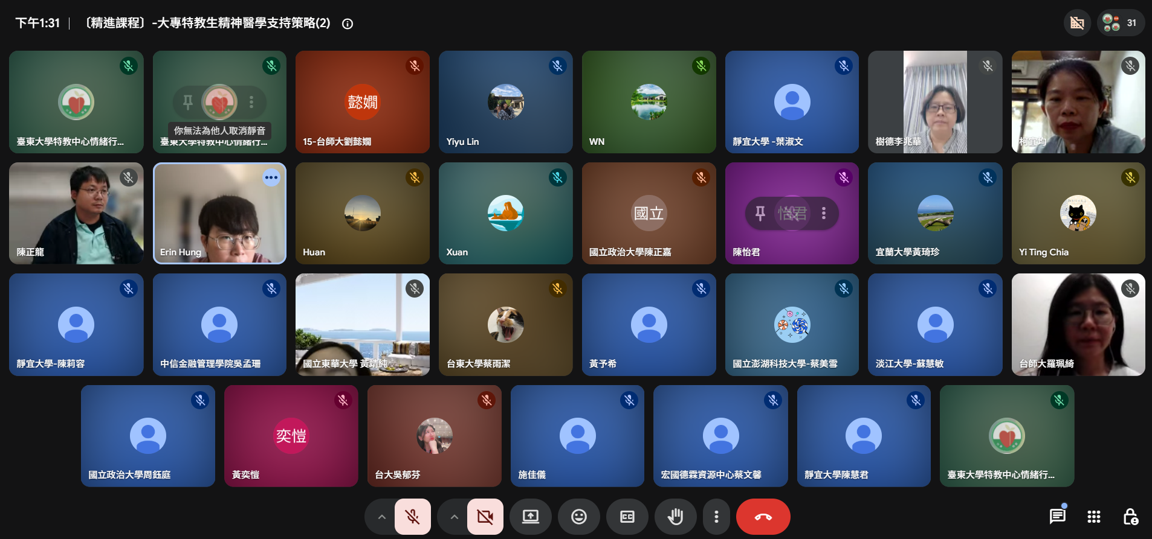Select the 台師大羅珮綺 video tile
1152x539 pixels.
(x=1078, y=325)
